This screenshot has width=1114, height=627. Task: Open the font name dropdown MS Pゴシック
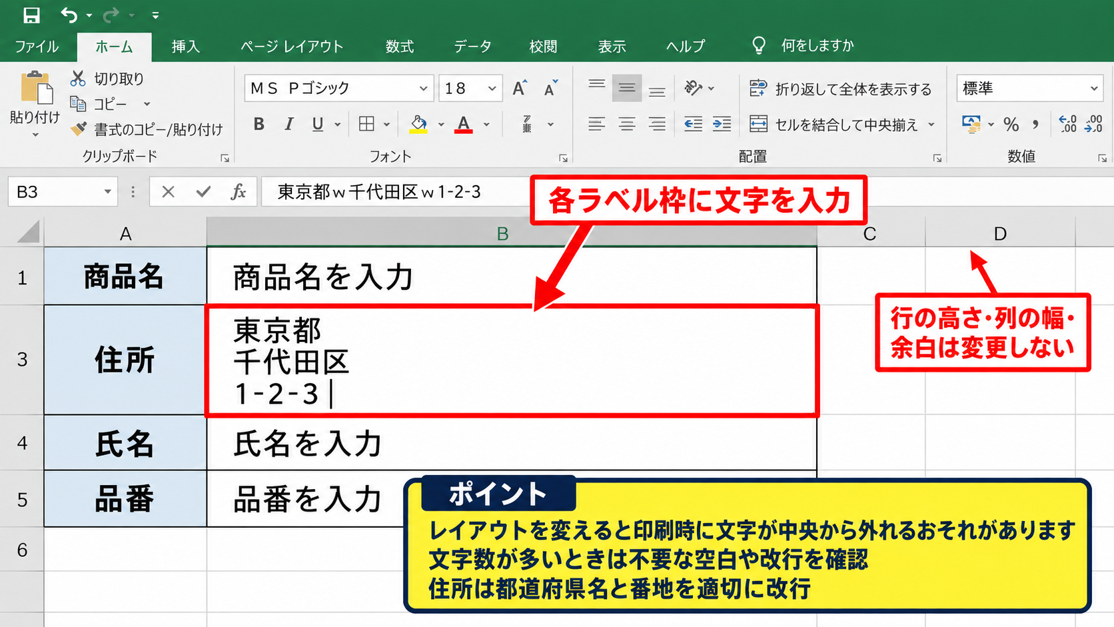422,88
